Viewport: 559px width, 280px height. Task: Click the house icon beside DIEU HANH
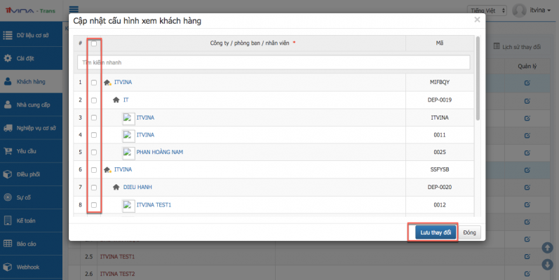116,188
